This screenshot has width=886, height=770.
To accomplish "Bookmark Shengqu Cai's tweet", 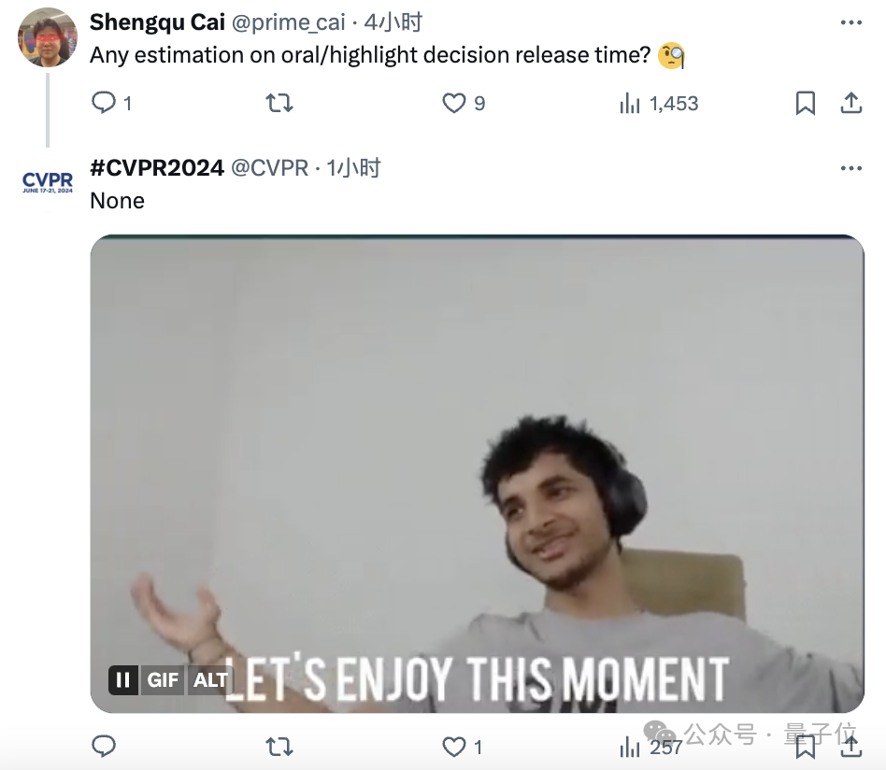I will pyautogui.click(x=806, y=104).
